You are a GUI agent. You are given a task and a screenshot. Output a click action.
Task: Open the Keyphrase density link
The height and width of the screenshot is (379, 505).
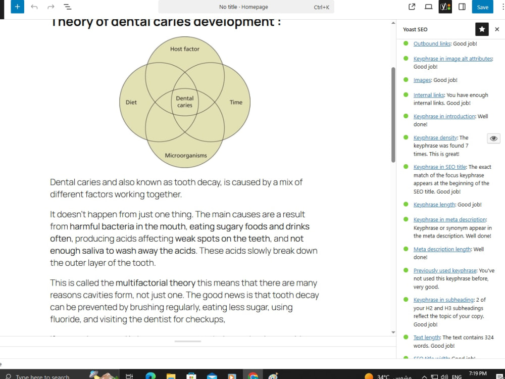click(x=435, y=137)
